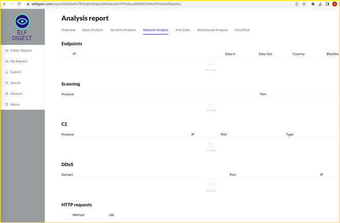Switch to the Static Analysis tab
The height and width of the screenshot is (223, 340).
[x=93, y=30]
